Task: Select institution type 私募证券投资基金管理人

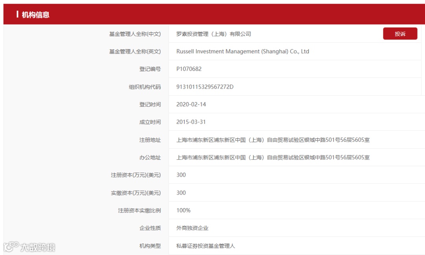Action: click(x=206, y=246)
